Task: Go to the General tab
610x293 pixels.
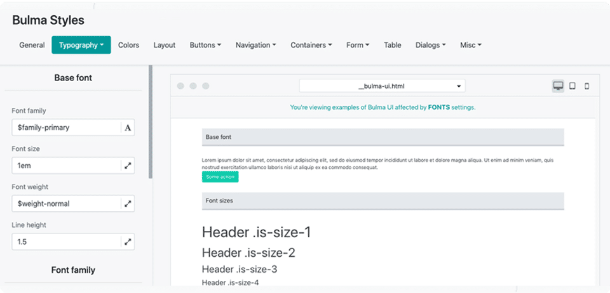Action: coord(32,45)
